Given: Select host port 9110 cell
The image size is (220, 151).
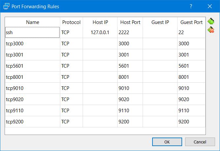Looking at the screenshot, I should [x=130, y=111].
